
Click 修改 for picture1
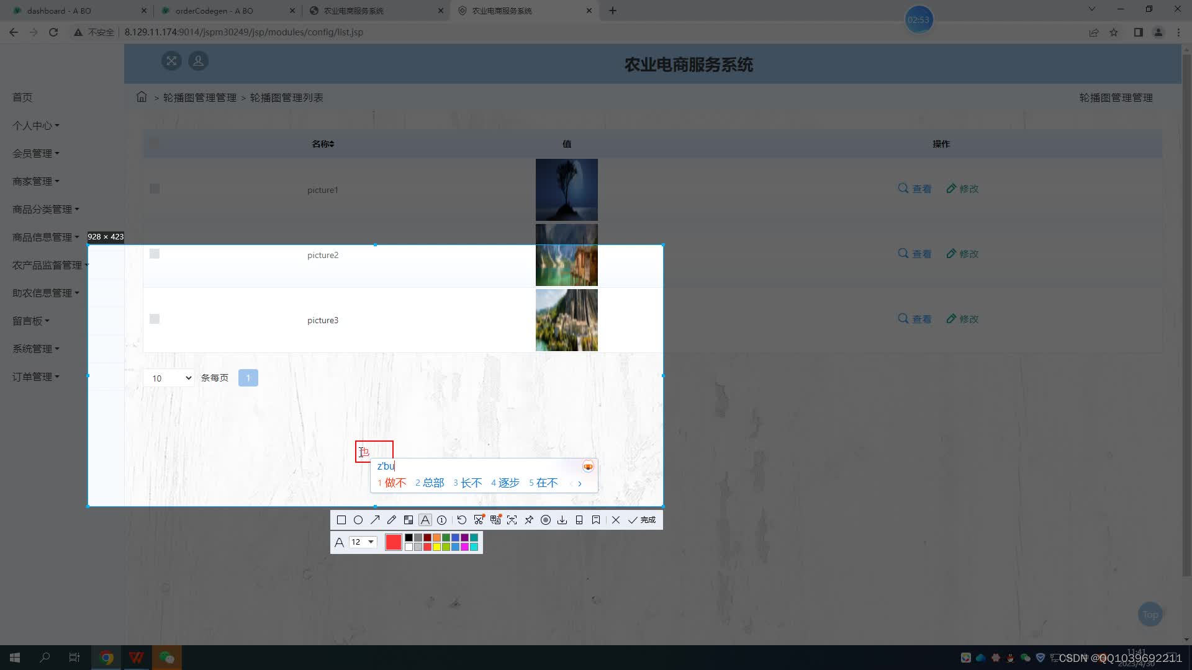click(962, 189)
